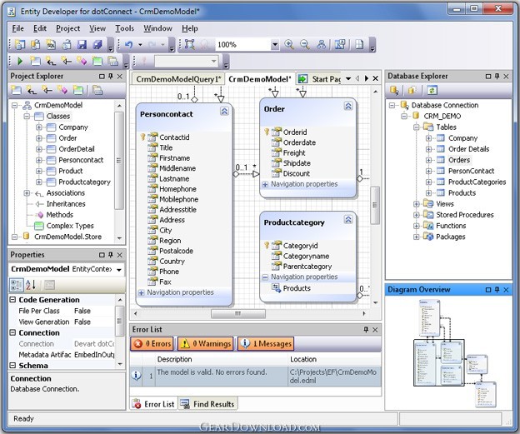Click the Categorized view icon in Properties
Screen dimensions: 520x434
point(17,285)
